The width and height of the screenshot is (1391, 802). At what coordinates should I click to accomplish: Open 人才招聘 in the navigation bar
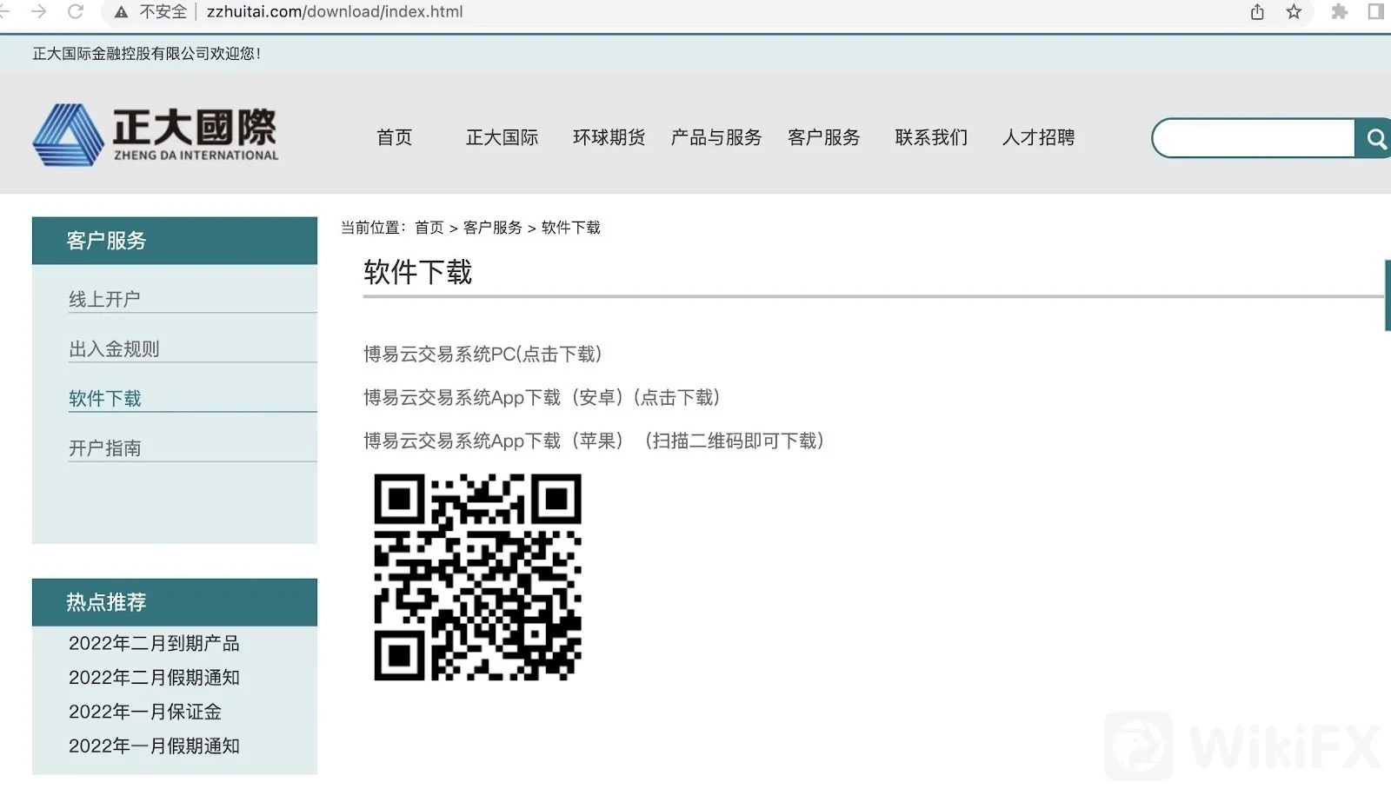(x=1038, y=137)
